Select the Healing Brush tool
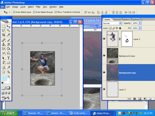Screen dimensions: 155x116 pyautogui.click(x=3, y=40)
